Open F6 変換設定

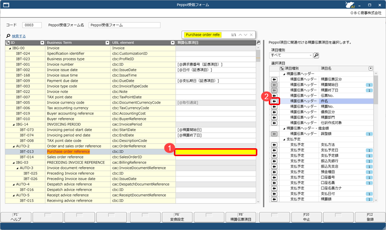[x=177, y=217]
